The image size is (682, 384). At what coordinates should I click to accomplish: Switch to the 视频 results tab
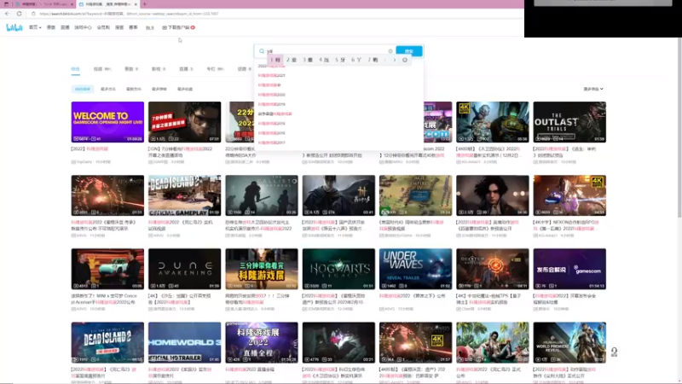[102, 69]
